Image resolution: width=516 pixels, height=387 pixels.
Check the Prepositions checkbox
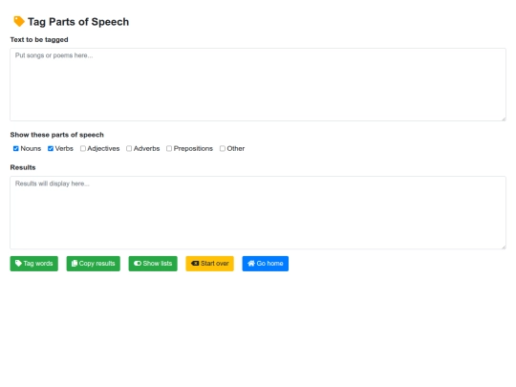[169, 149]
